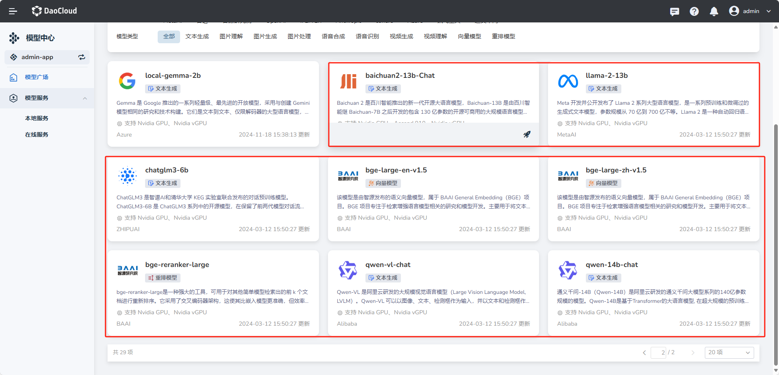Filter models by 视频生成
This screenshot has width=779, height=375.
[x=401, y=36]
